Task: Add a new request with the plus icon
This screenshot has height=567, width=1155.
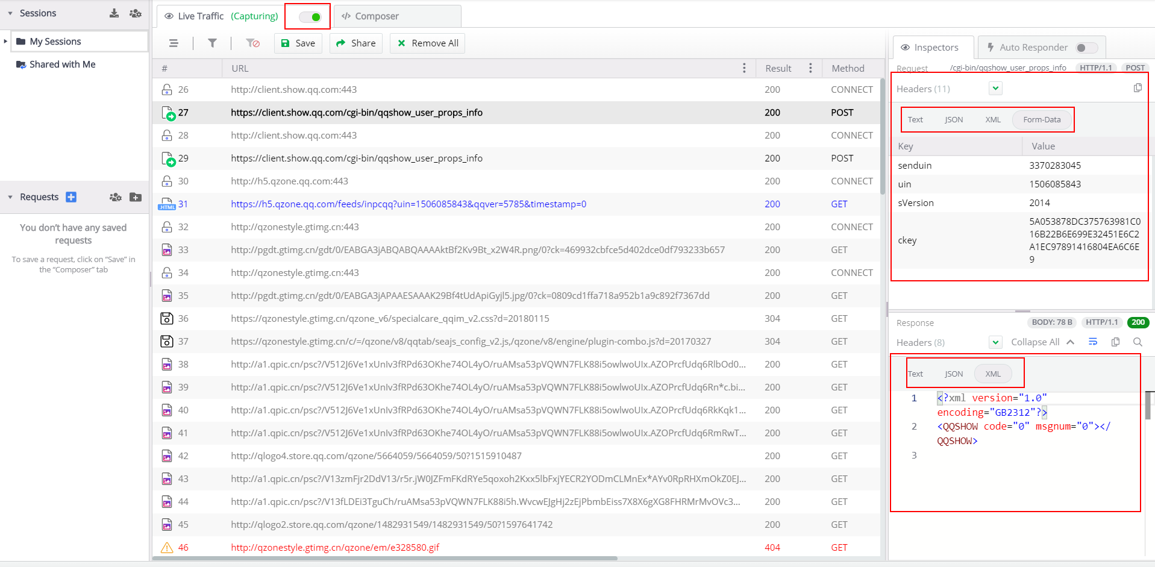Action: point(71,197)
